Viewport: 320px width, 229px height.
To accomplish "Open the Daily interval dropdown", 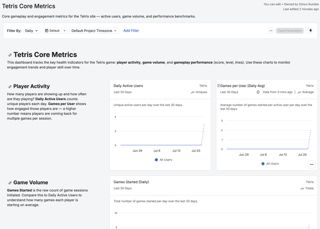I will coord(32,30).
